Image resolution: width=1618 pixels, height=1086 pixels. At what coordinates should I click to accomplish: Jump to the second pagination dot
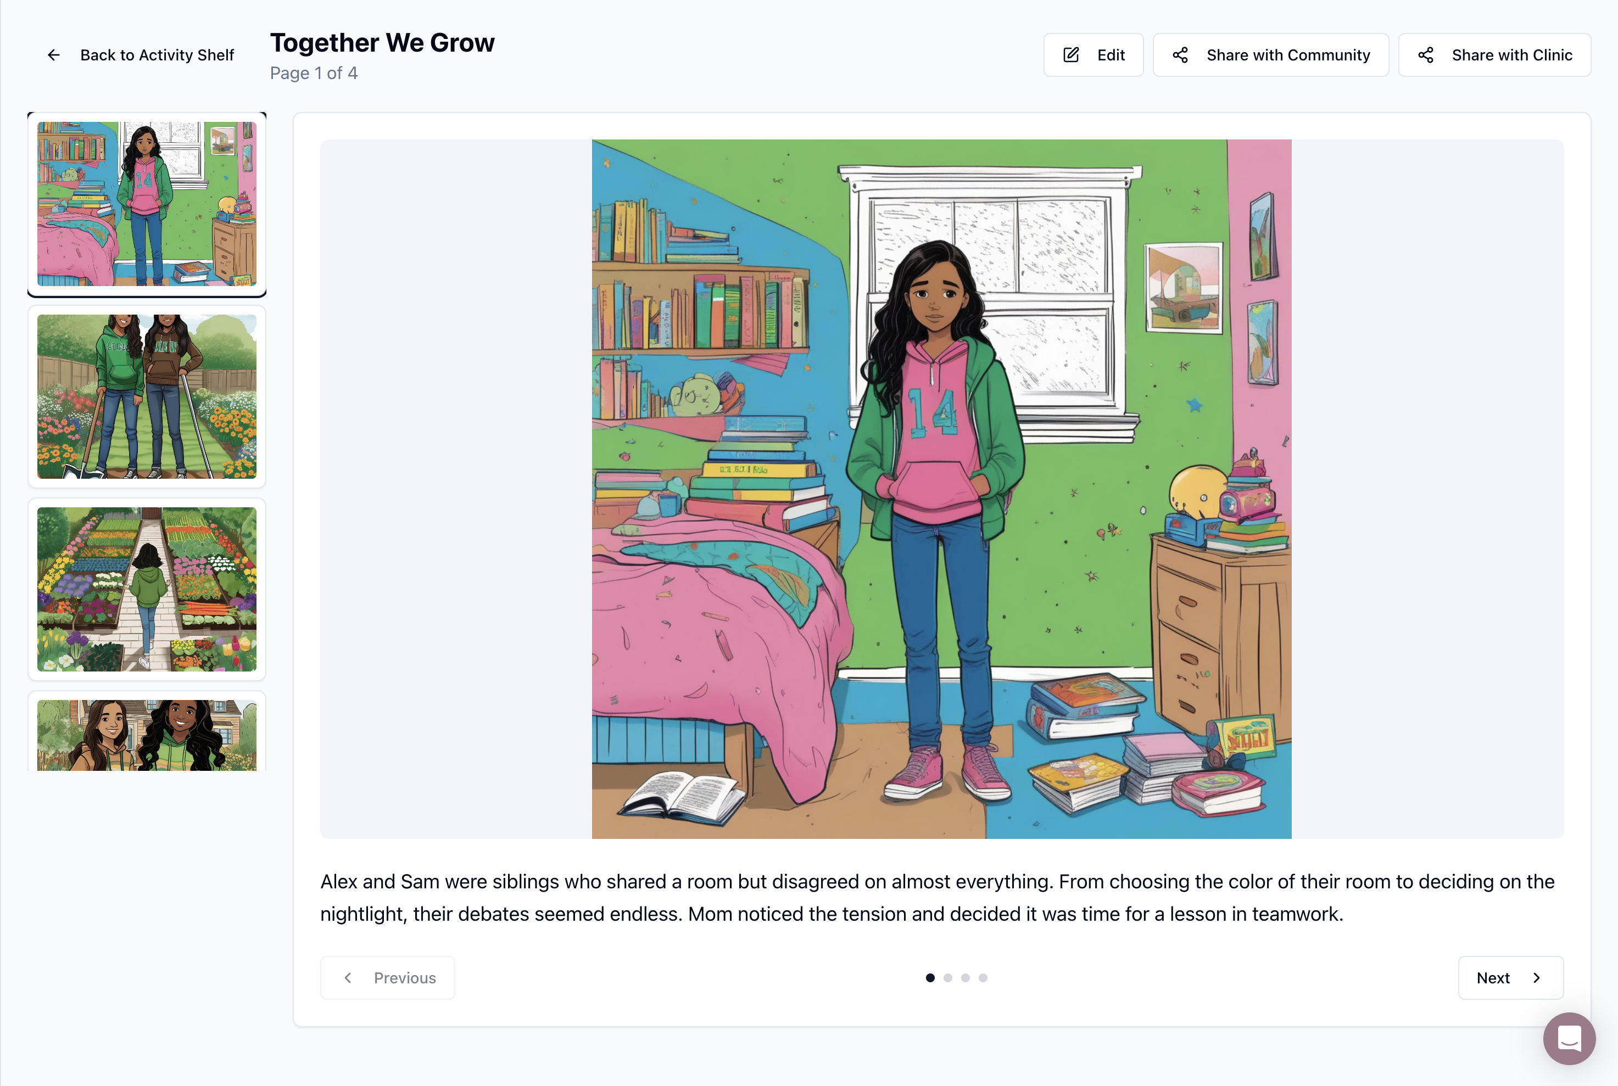pos(947,978)
